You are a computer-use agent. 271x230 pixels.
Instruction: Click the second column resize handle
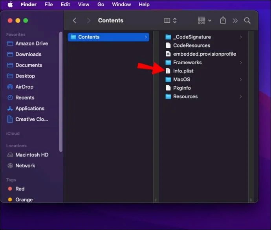coord(251,200)
